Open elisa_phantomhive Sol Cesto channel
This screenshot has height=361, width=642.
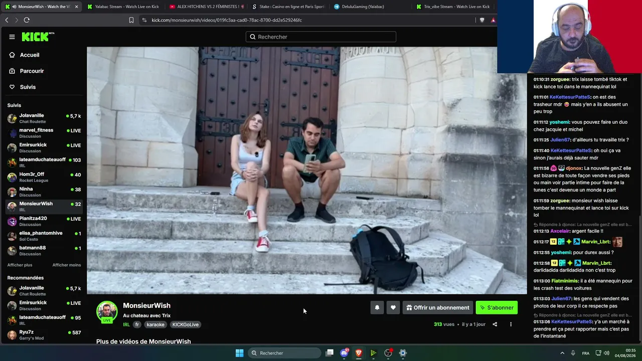pyautogui.click(x=43, y=236)
